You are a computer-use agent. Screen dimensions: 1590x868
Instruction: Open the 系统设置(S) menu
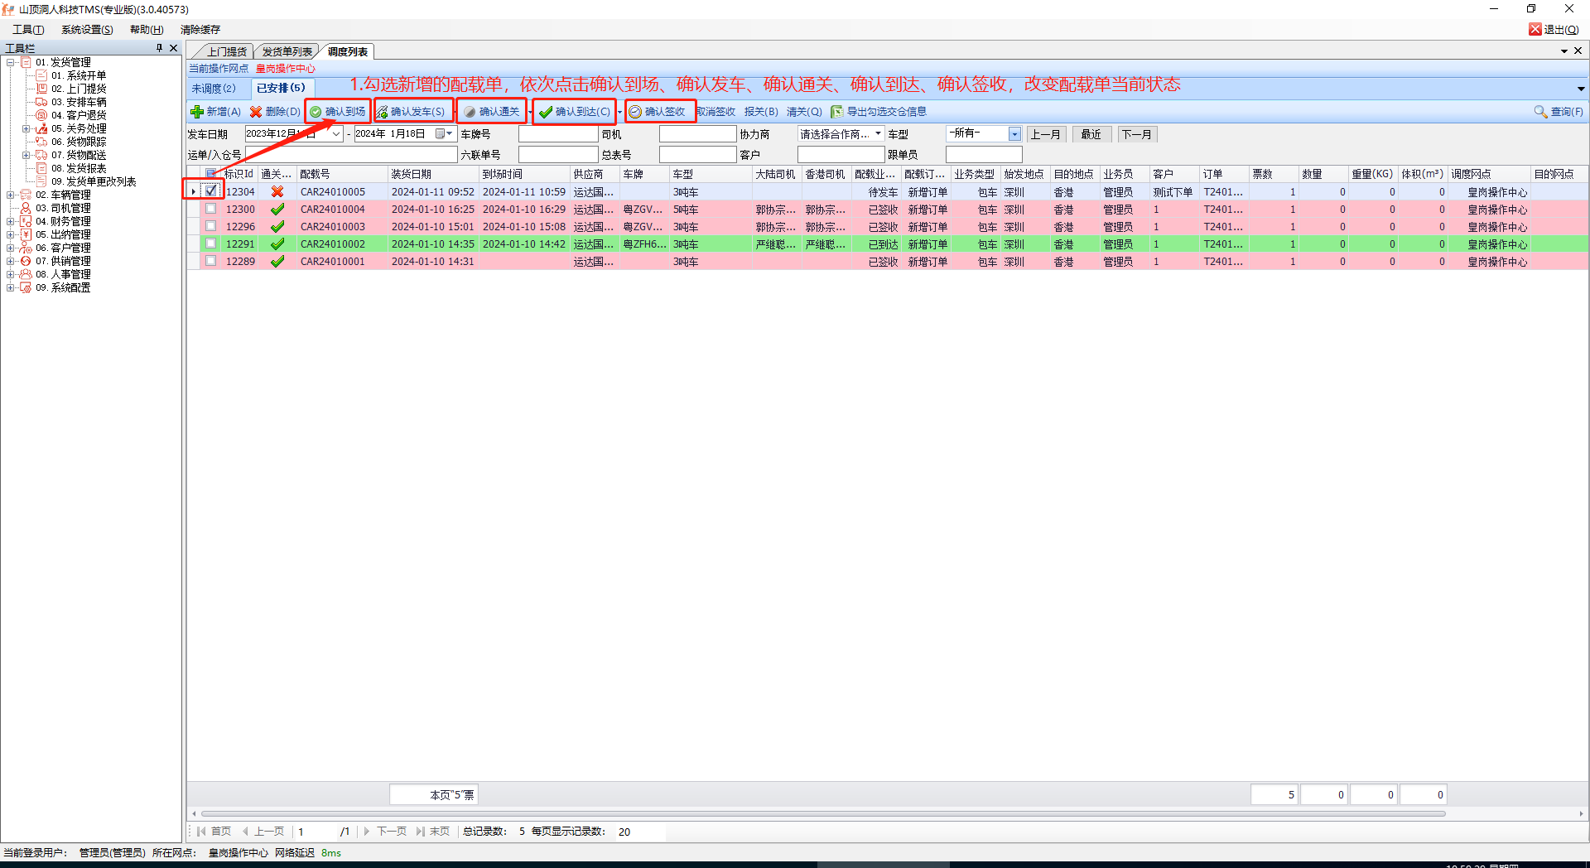pos(87,30)
